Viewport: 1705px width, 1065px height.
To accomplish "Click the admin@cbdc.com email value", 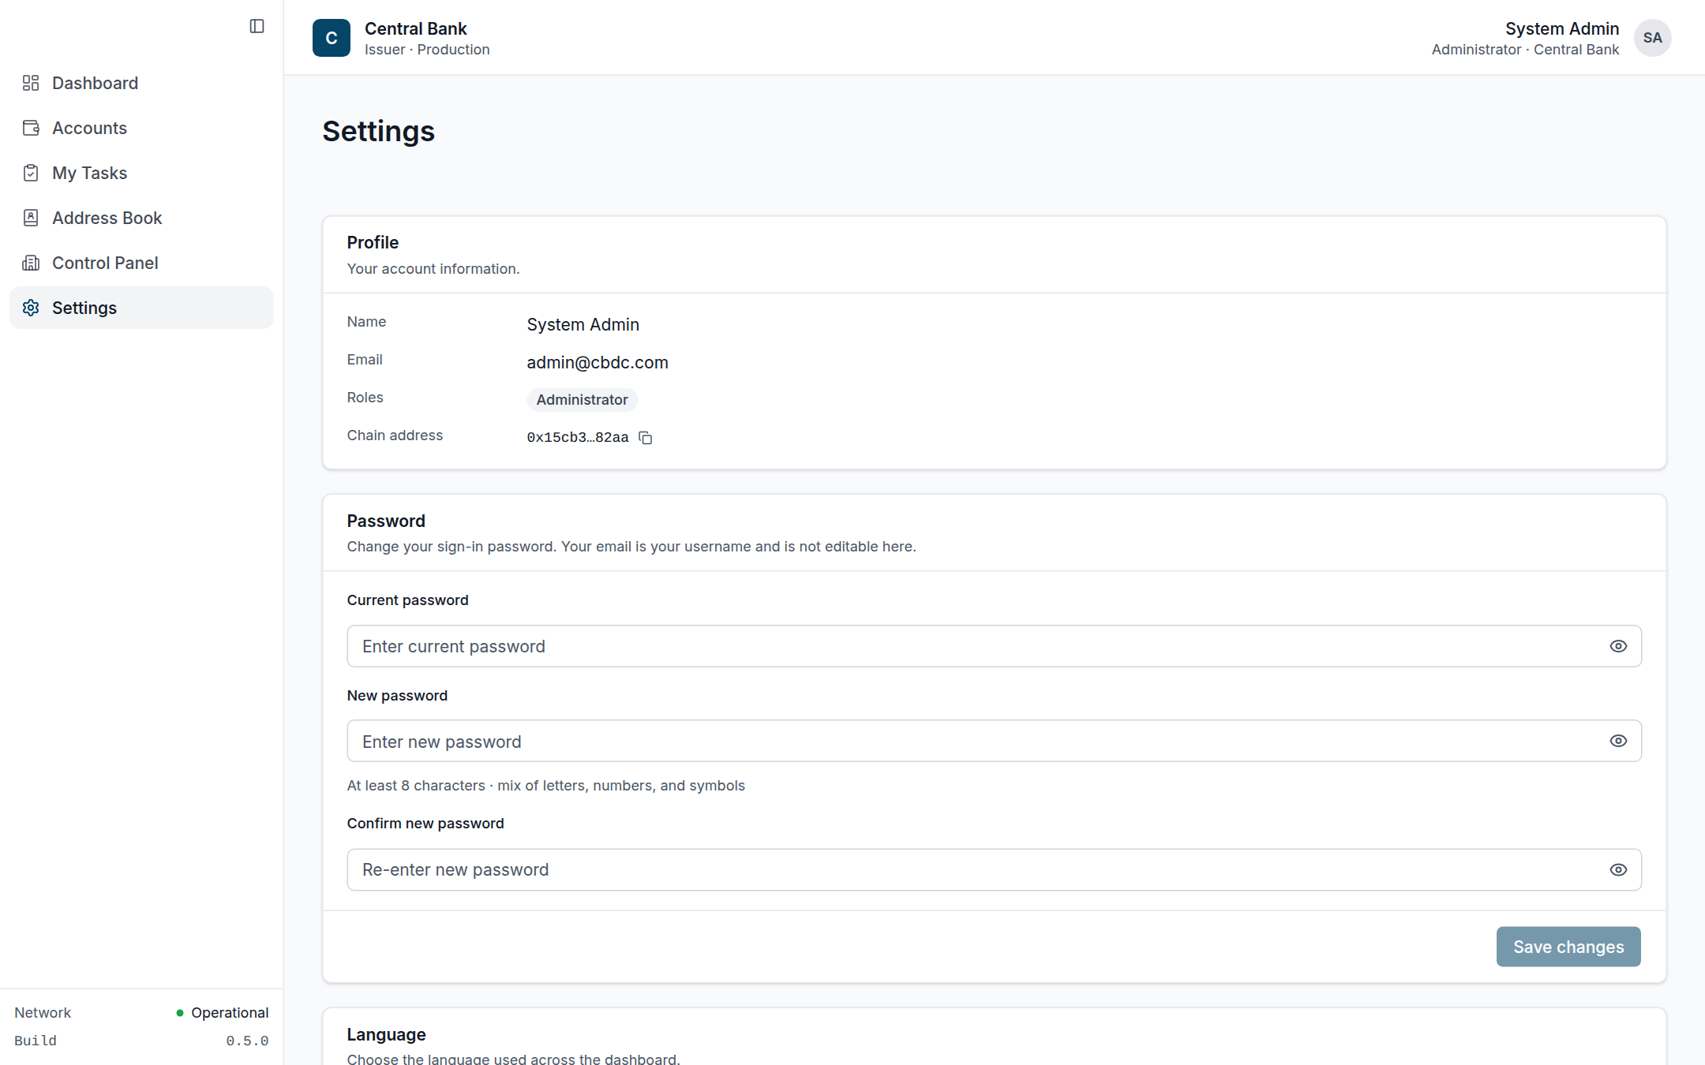I will [x=598, y=362].
